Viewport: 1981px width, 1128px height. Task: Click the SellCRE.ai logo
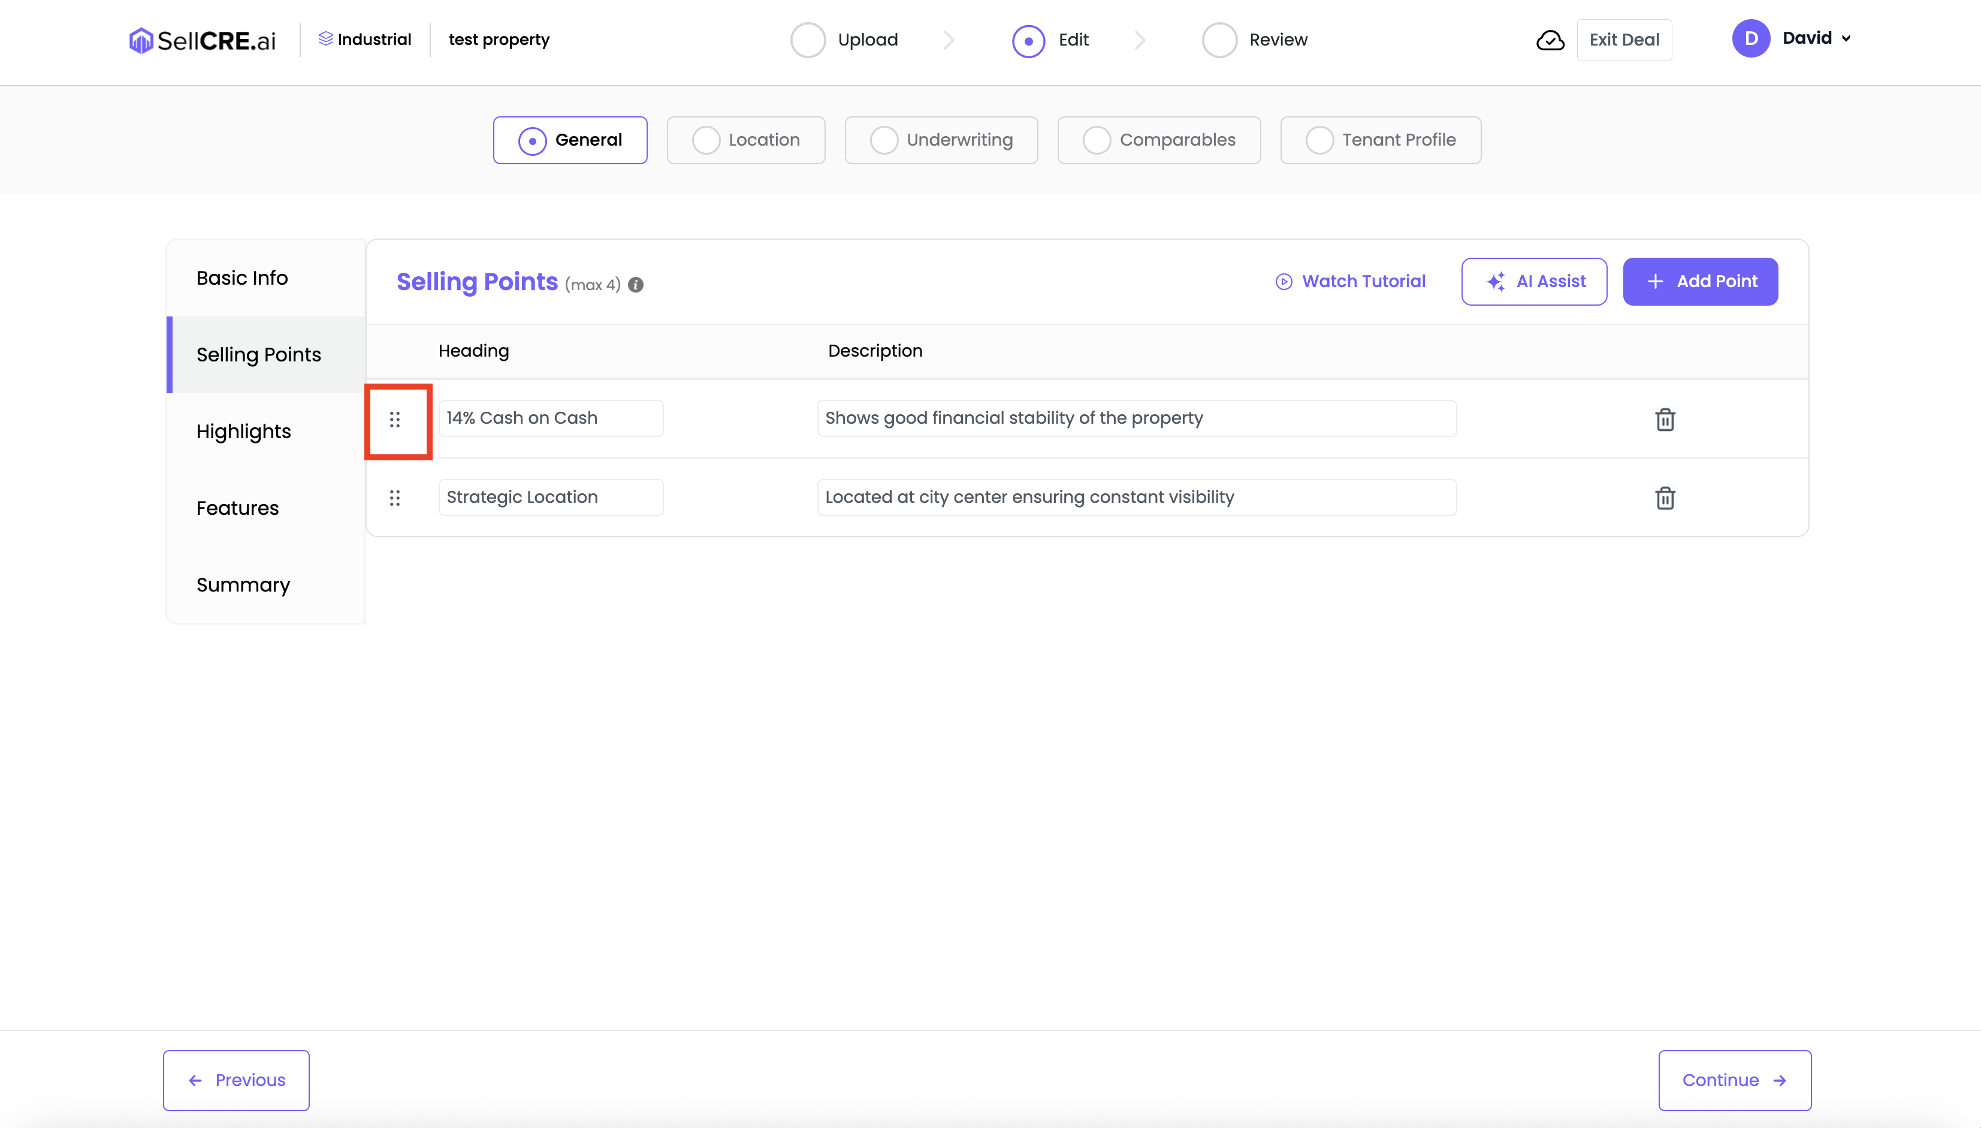pyautogui.click(x=202, y=40)
